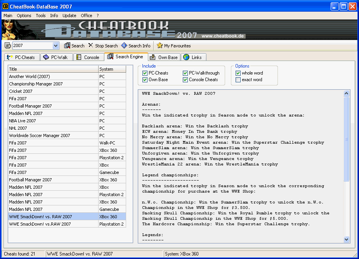Toggle the PC-Cheats checkbox
The height and width of the screenshot is (259, 359).
point(145,73)
